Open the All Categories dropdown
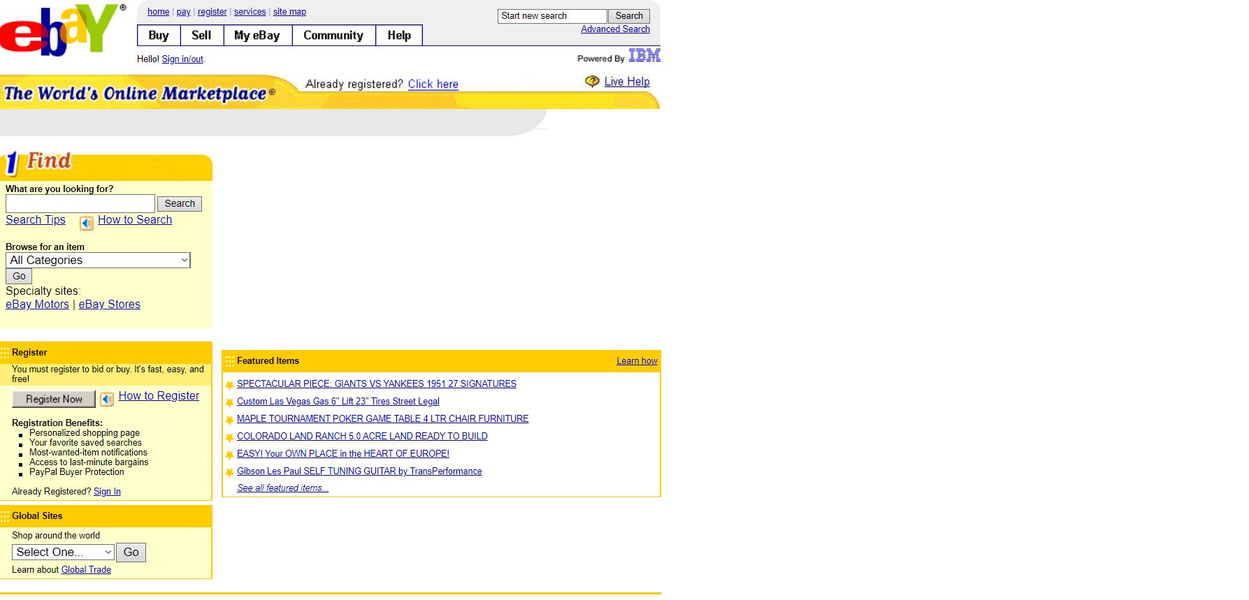The height and width of the screenshot is (600, 1249). 98,261
